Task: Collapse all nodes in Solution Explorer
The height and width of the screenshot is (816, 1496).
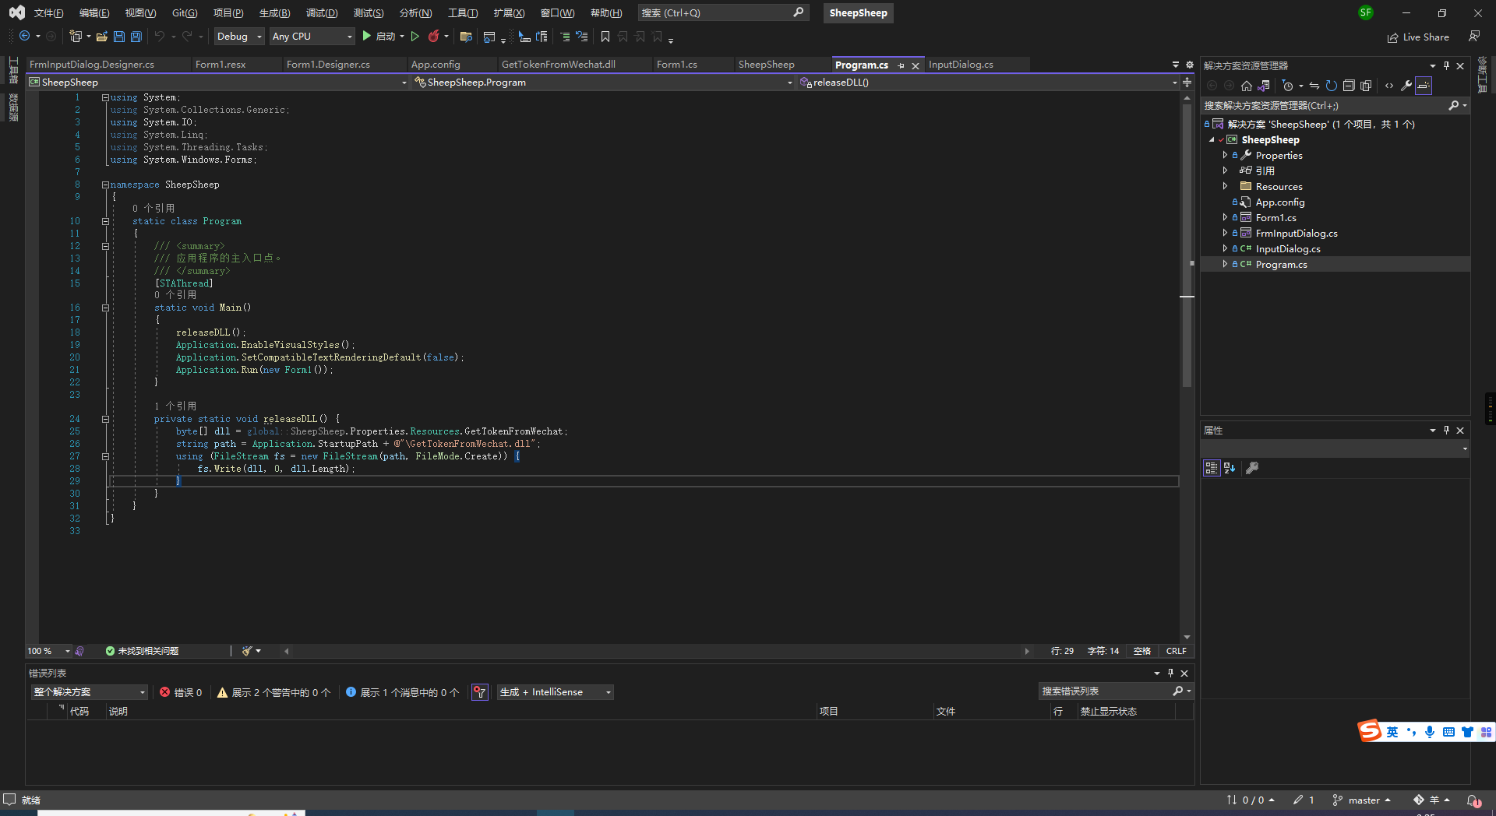Action: click(1349, 86)
